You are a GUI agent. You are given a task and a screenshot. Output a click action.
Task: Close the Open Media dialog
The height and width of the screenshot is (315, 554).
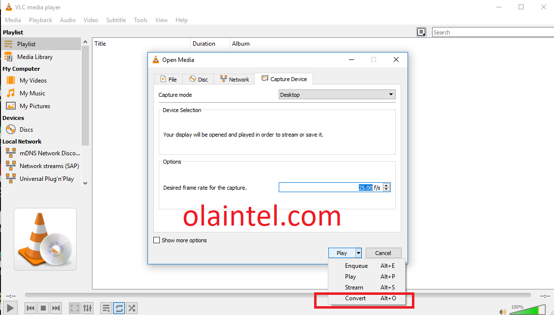[x=396, y=59]
